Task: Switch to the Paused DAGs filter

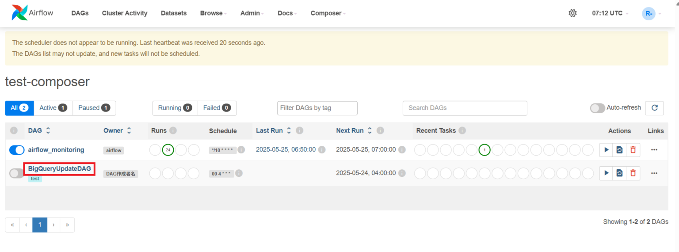Action: (94, 108)
